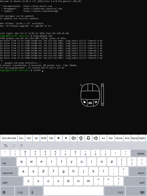The height and width of the screenshot is (196, 147).
Task: Tap the pointer mode icon on the mouse widget
Action: (x=84, y=102)
